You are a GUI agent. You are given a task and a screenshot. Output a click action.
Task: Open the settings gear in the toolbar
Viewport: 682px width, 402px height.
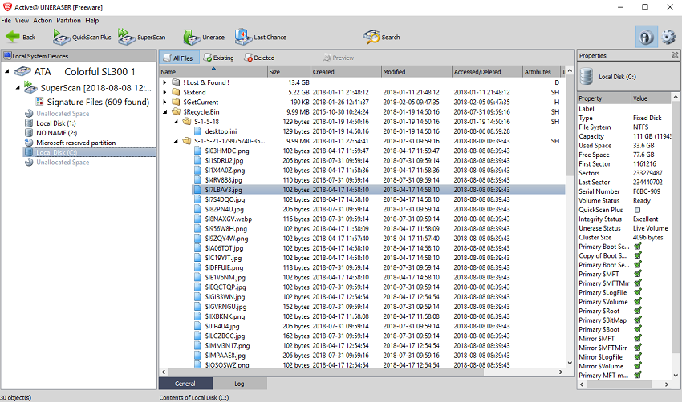[668, 37]
